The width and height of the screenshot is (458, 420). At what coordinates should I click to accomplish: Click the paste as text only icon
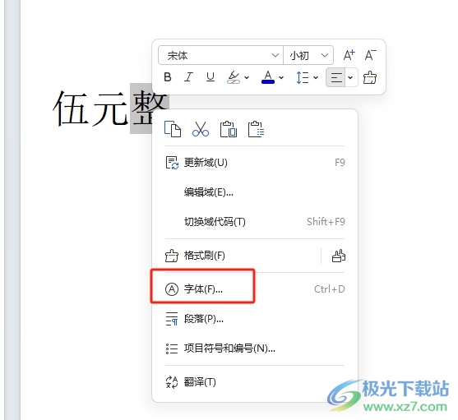[257, 129]
